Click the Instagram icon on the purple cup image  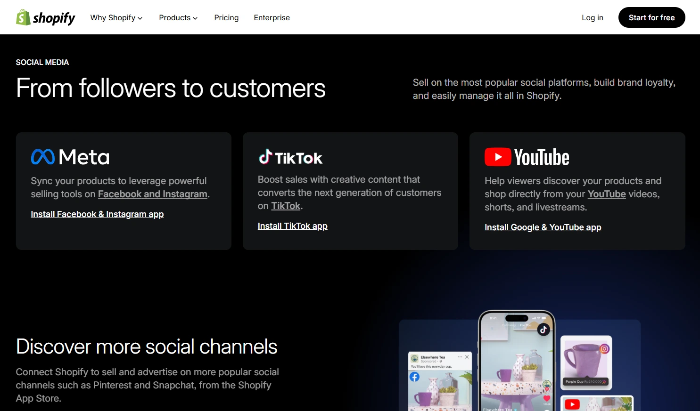pyautogui.click(x=605, y=348)
